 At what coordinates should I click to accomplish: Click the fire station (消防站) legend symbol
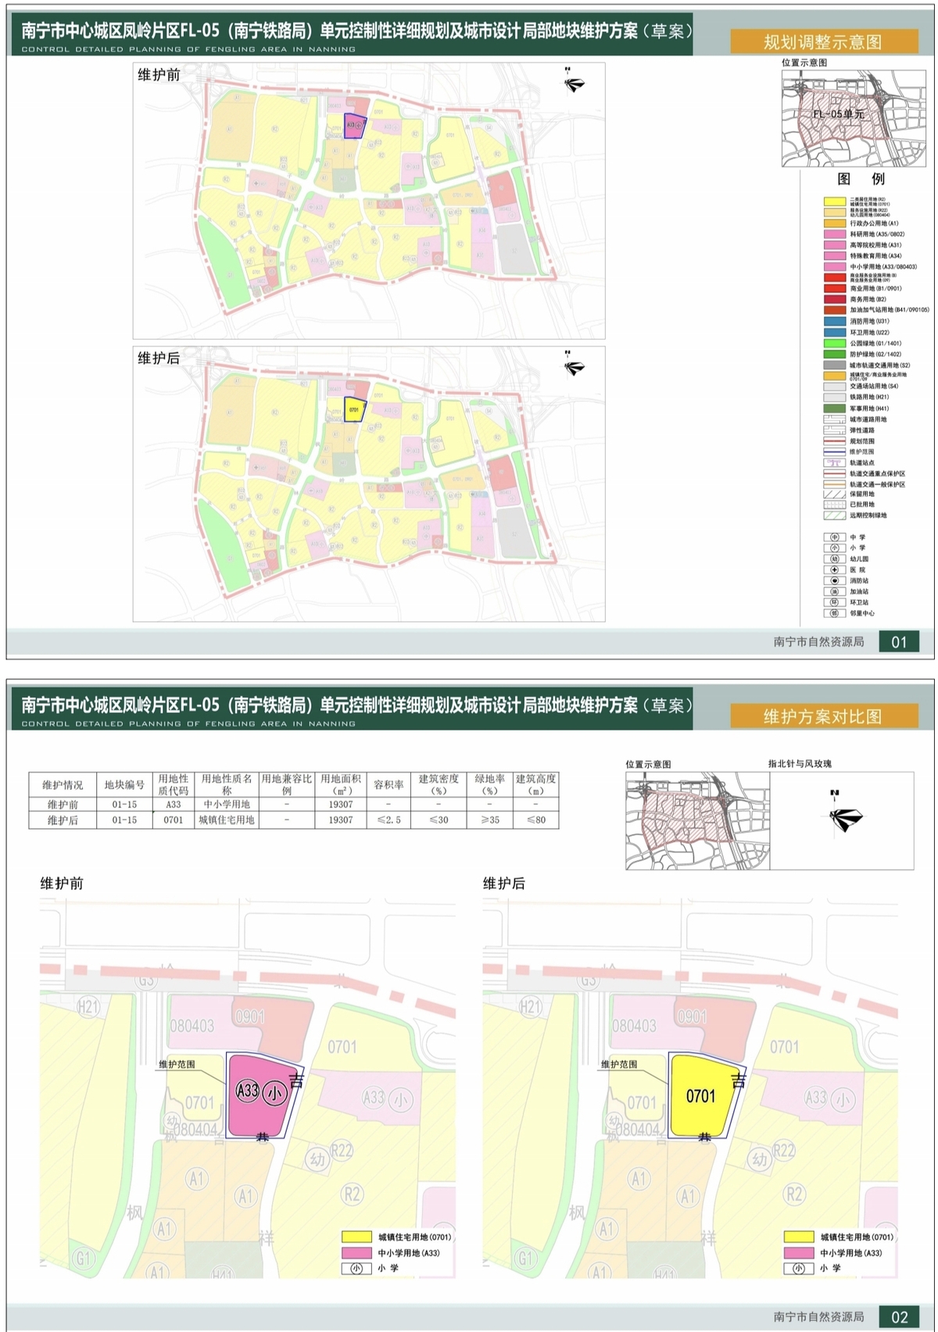[834, 581]
